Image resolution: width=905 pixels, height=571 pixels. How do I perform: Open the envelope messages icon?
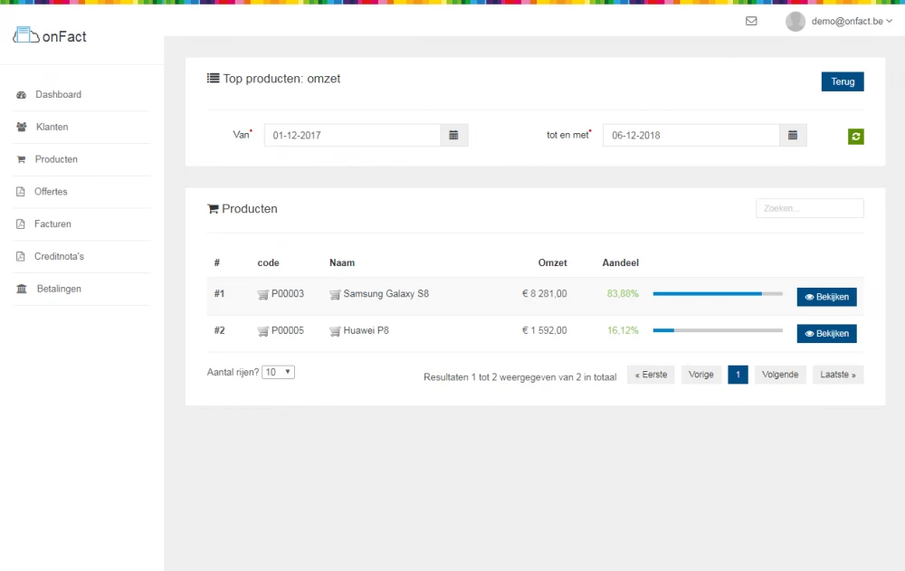coord(751,21)
